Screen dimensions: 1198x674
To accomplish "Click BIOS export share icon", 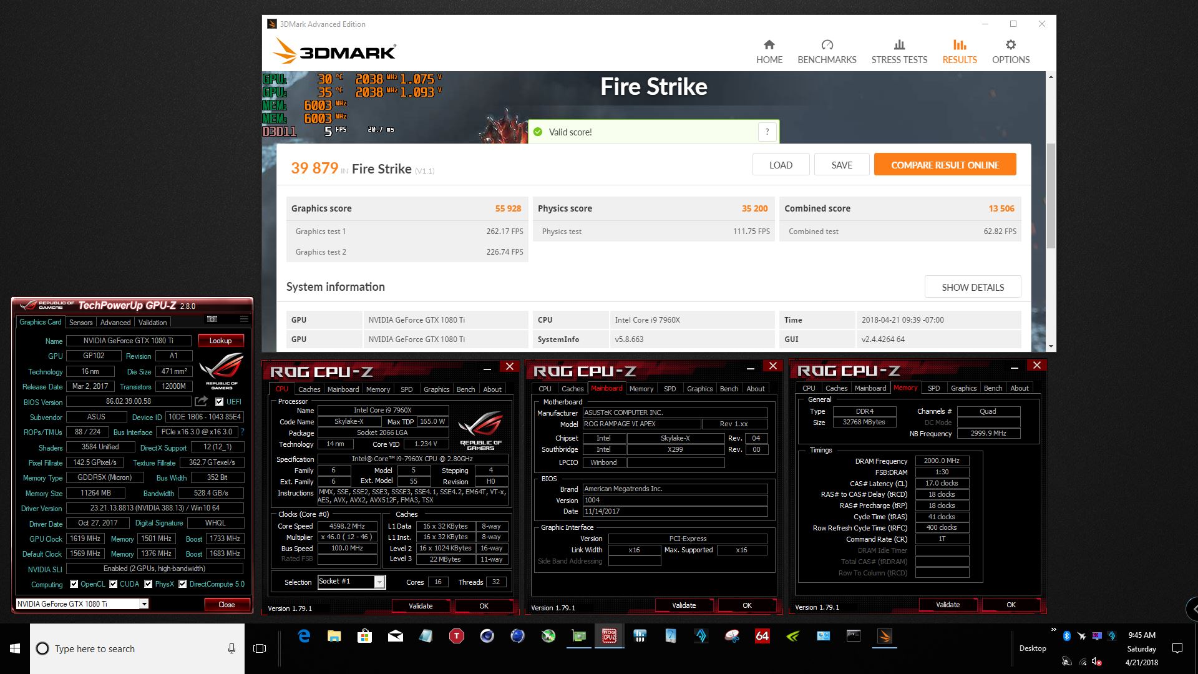I will pyautogui.click(x=201, y=401).
